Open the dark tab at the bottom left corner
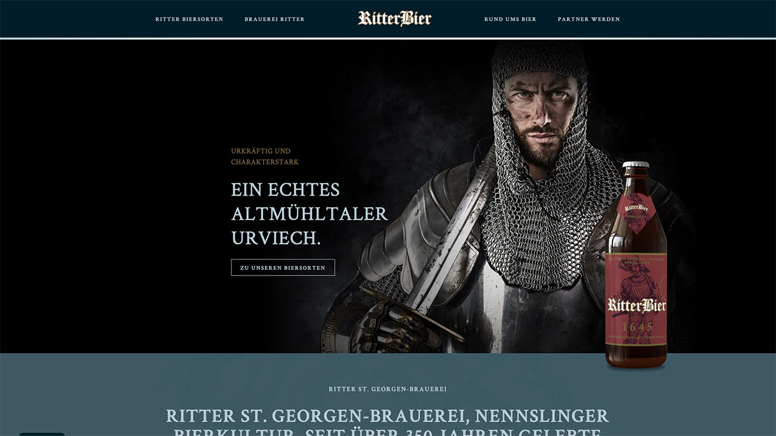 pos(42,434)
